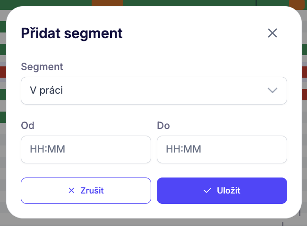307x226 pixels.
Task: Select the orange block in top-right corner
Action: [x=297, y=3]
